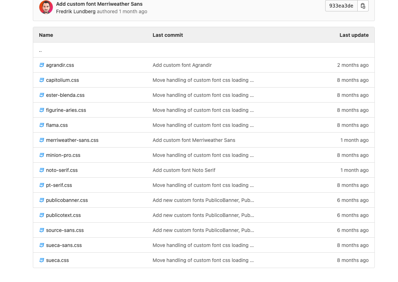Open file sueca.css
The width and height of the screenshot is (398, 282).
pos(57,260)
